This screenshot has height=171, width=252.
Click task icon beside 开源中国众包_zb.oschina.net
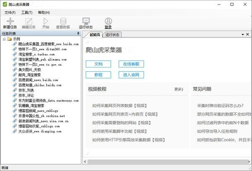click(15, 116)
